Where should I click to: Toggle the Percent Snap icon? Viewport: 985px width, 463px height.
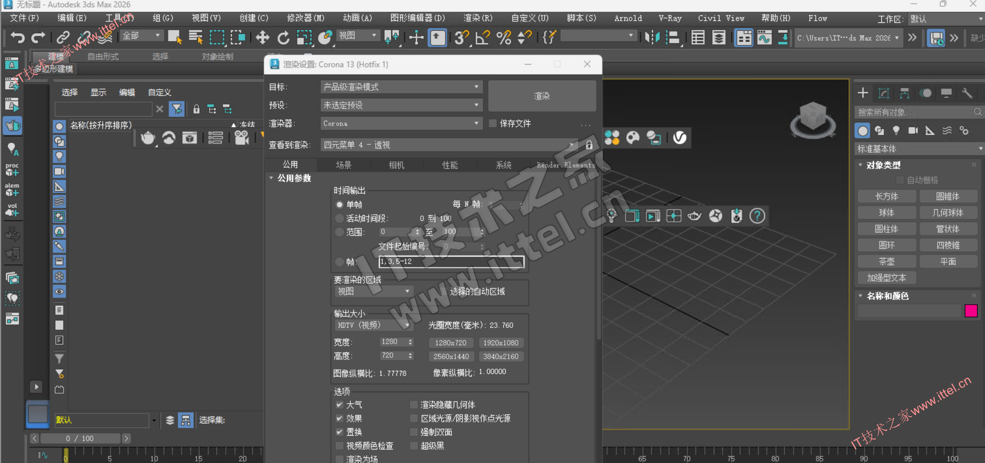coord(504,37)
